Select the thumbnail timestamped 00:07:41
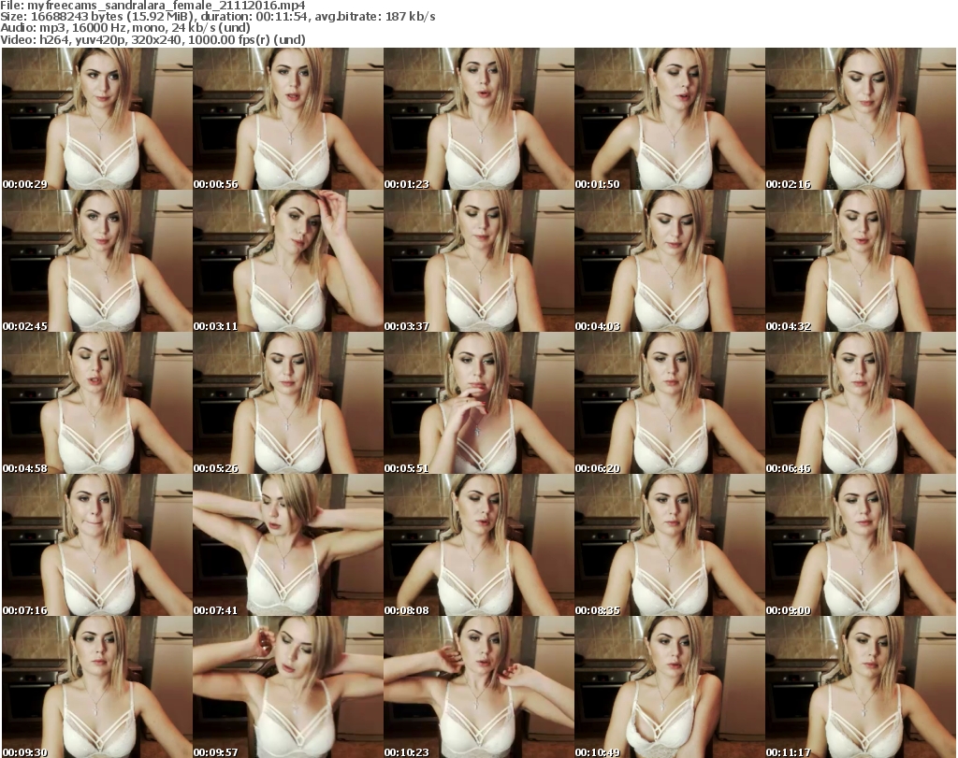958x758 pixels. click(x=288, y=545)
